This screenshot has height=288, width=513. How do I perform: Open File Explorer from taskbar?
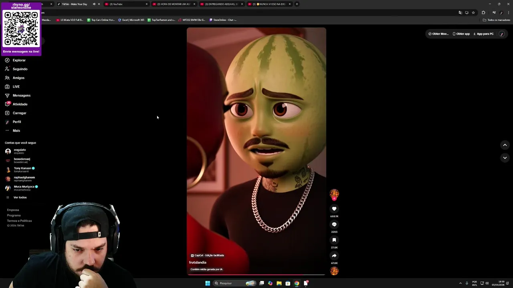[x=279, y=283]
